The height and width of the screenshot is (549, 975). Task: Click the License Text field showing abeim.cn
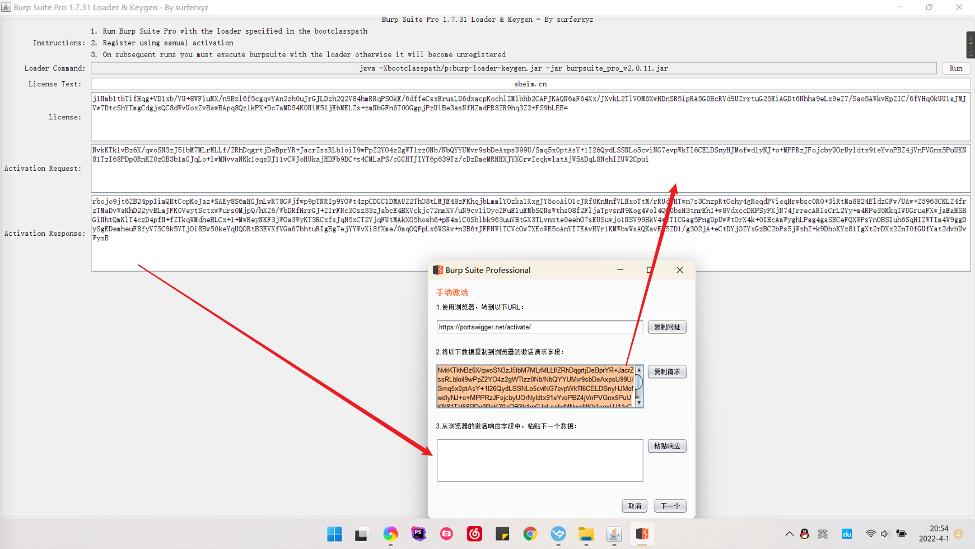(x=530, y=84)
